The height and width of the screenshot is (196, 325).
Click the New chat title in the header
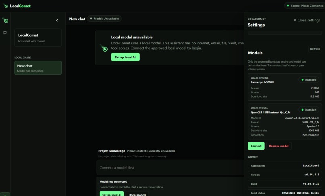point(77,19)
